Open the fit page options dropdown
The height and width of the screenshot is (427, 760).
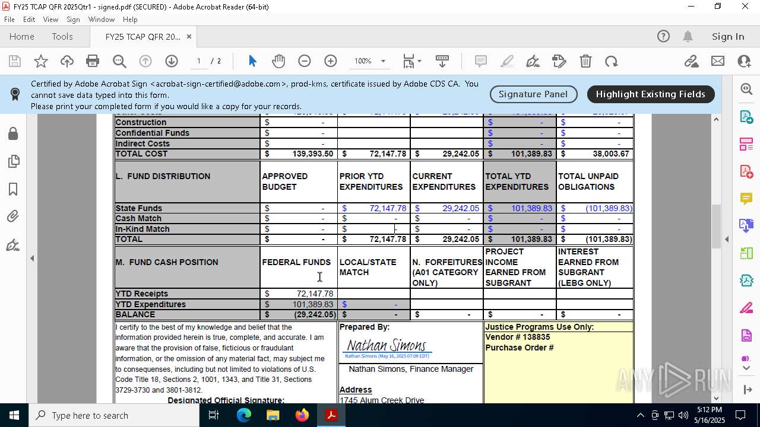click(412, 61)
